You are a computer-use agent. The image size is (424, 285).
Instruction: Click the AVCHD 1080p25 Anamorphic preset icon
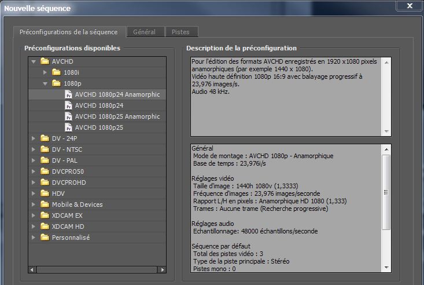tap(68, 116)
